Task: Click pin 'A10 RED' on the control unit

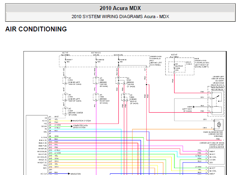Action: pos(54,142)
